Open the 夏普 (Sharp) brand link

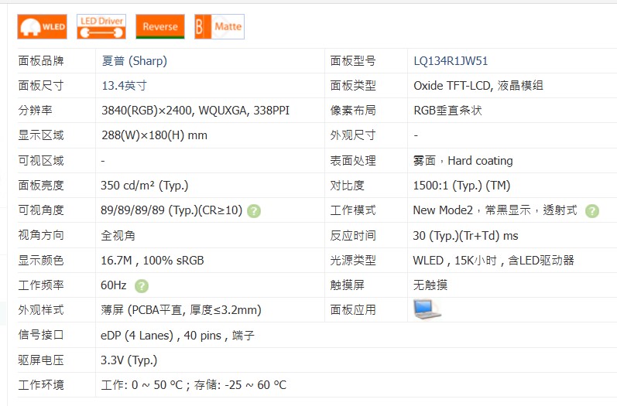click(134, 61)
